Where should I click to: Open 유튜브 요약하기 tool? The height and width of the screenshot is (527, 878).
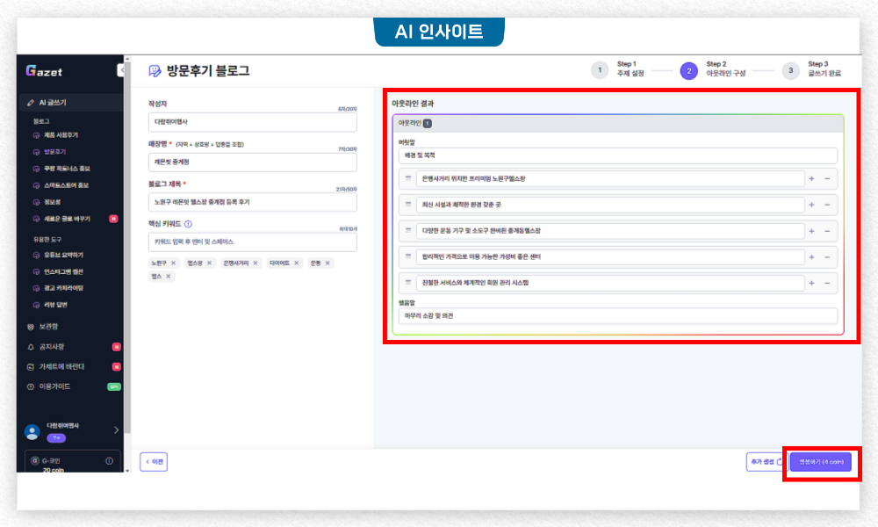[63, 255]
